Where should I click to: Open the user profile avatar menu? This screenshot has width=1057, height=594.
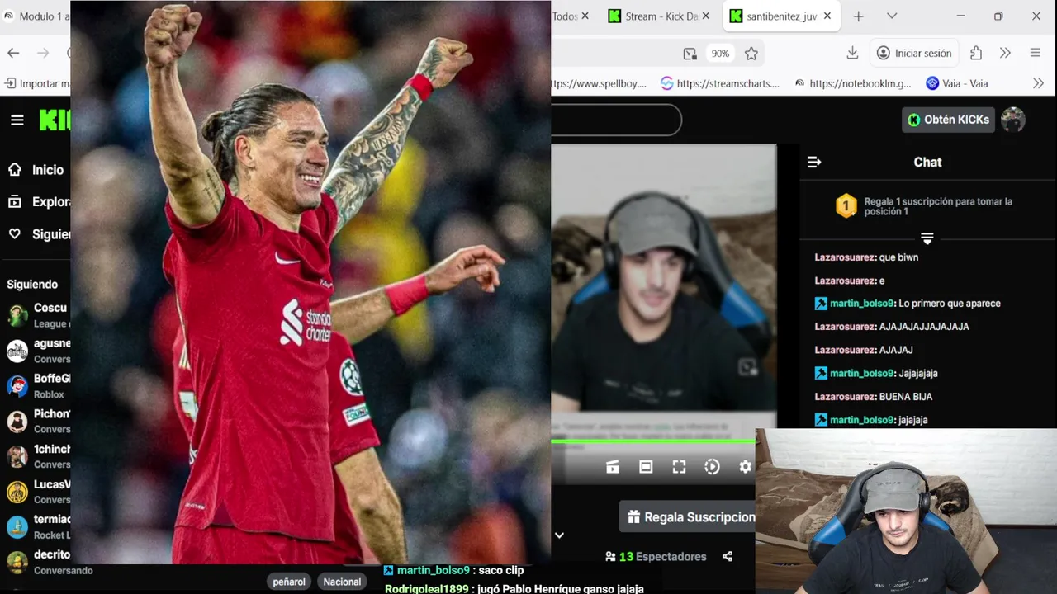pyautogui.click(x=1013, y=120)
